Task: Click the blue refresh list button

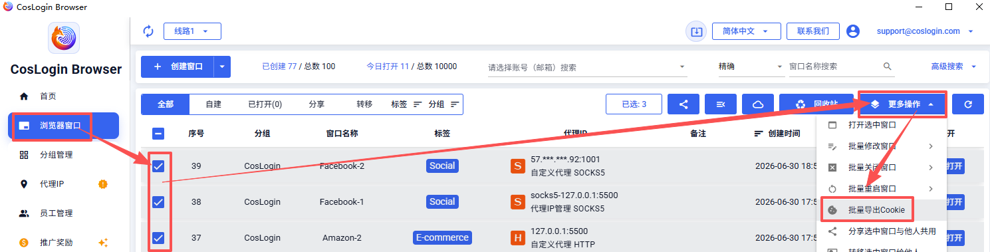Action: click(968, 104)
